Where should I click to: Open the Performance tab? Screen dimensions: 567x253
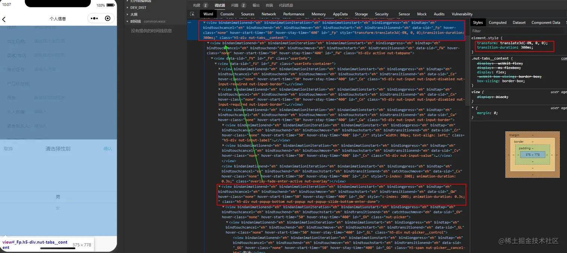tap(294, 14)
